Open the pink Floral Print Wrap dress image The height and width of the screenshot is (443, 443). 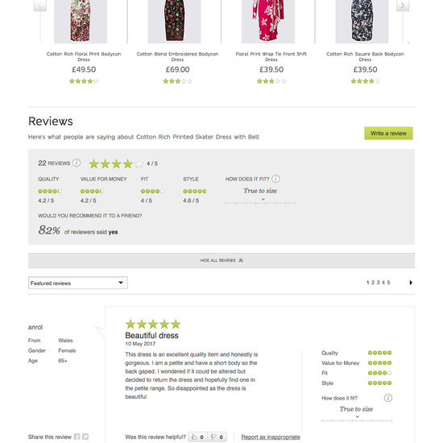pyautogui.click(x=268, y=22)
